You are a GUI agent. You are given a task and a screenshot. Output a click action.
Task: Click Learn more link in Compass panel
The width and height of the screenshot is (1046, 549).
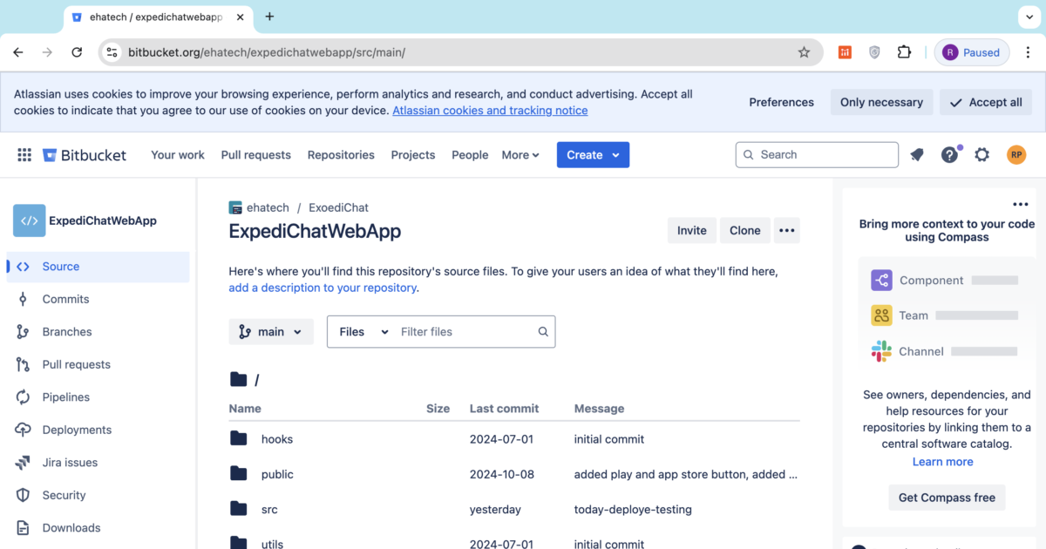(x=943, y=462)
